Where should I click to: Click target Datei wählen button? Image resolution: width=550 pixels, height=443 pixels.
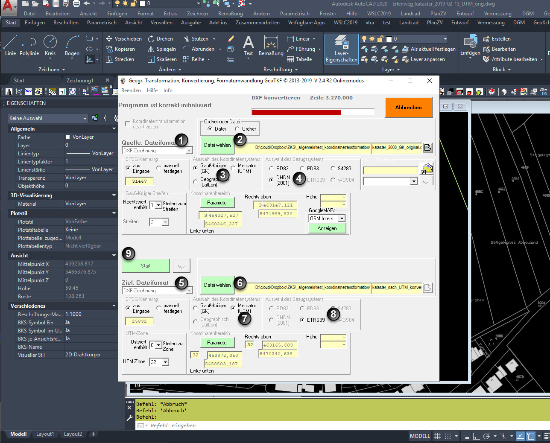pos(217,285)
